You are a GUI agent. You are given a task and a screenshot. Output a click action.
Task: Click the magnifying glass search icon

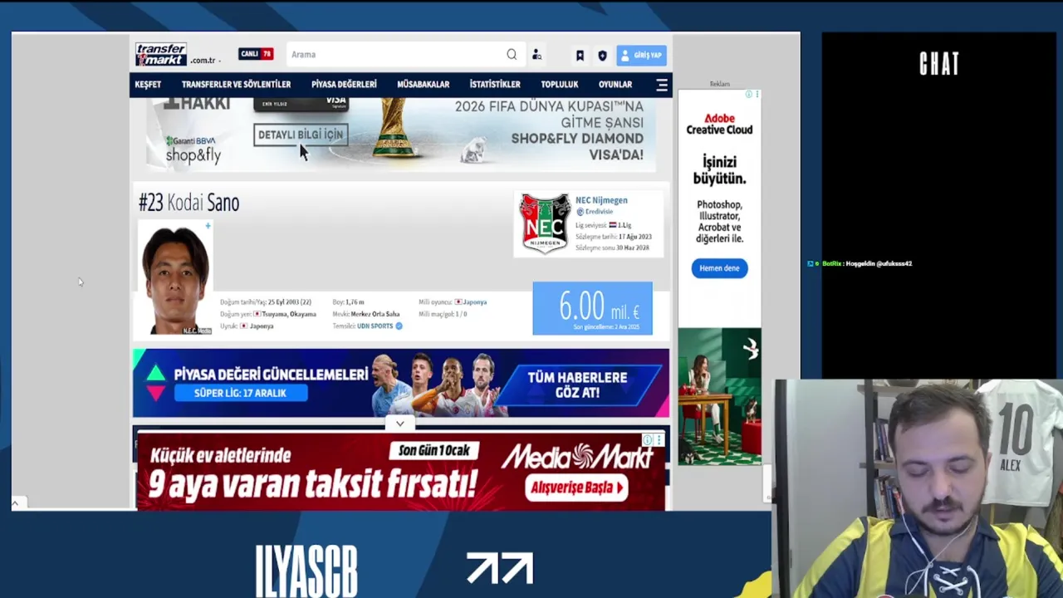point(512,55)
